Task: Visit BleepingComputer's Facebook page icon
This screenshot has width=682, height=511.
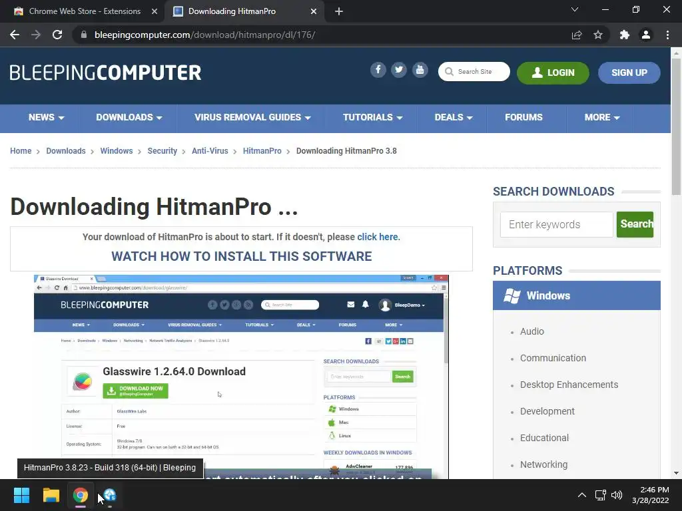Action: [378, 70]
